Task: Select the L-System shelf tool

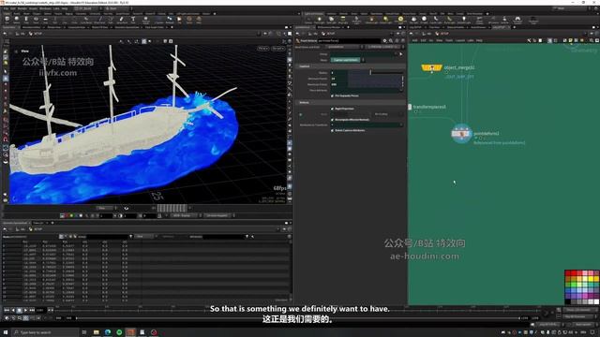Action: [159, 20]
